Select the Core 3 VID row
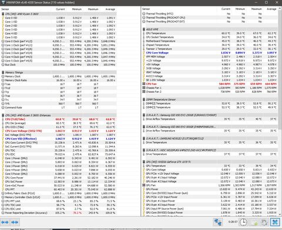Image resolution: width=282 pixels, height=230 pixels. (x=59, y=29)
